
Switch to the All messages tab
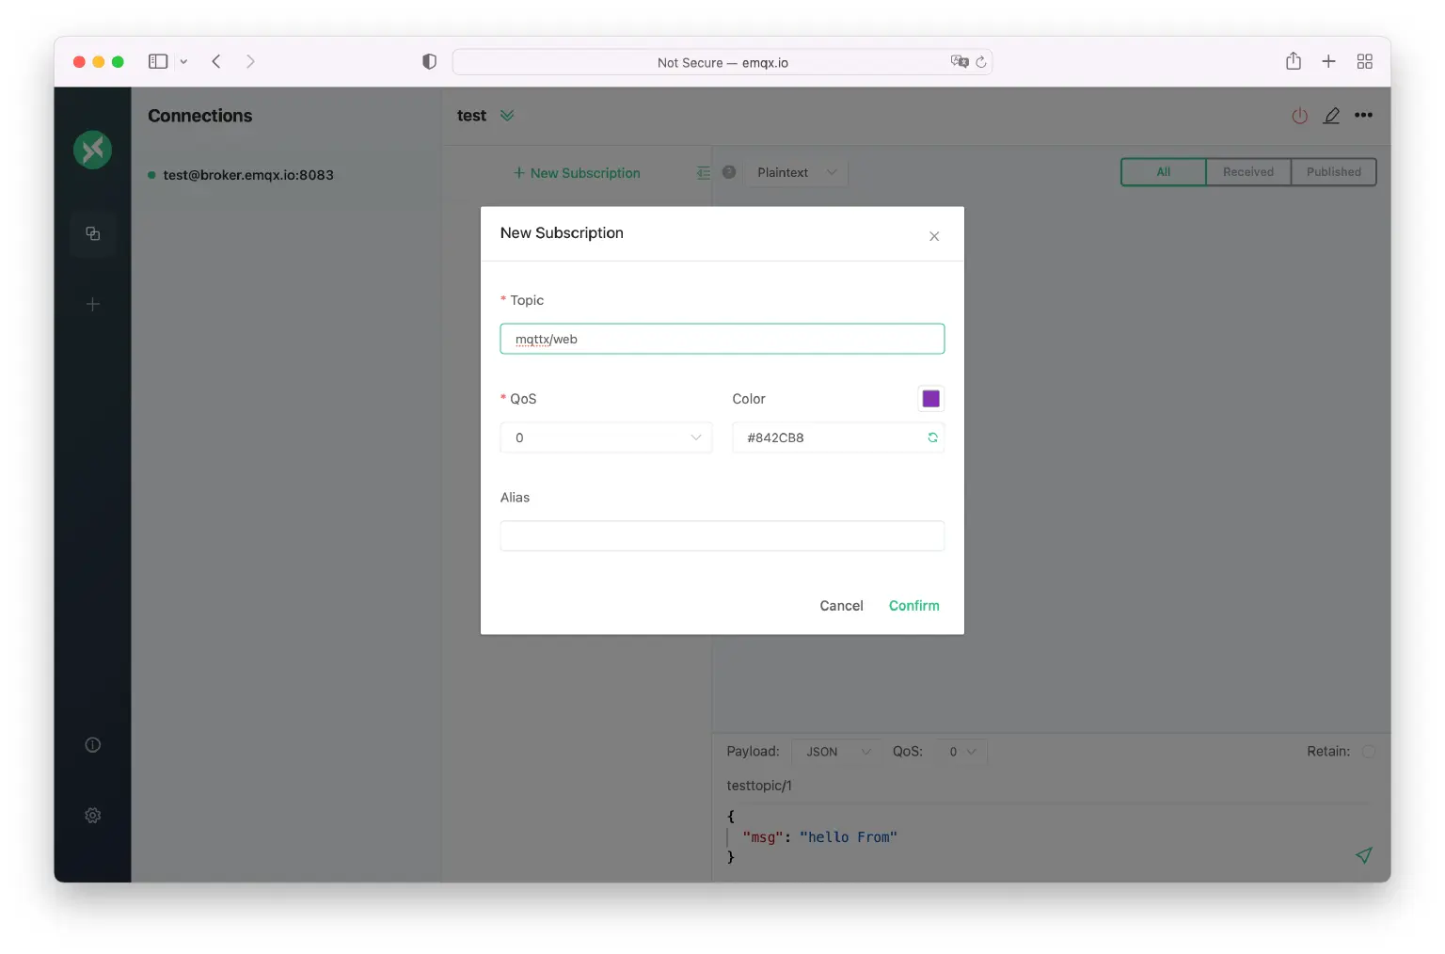click(x=1163, y=171)
